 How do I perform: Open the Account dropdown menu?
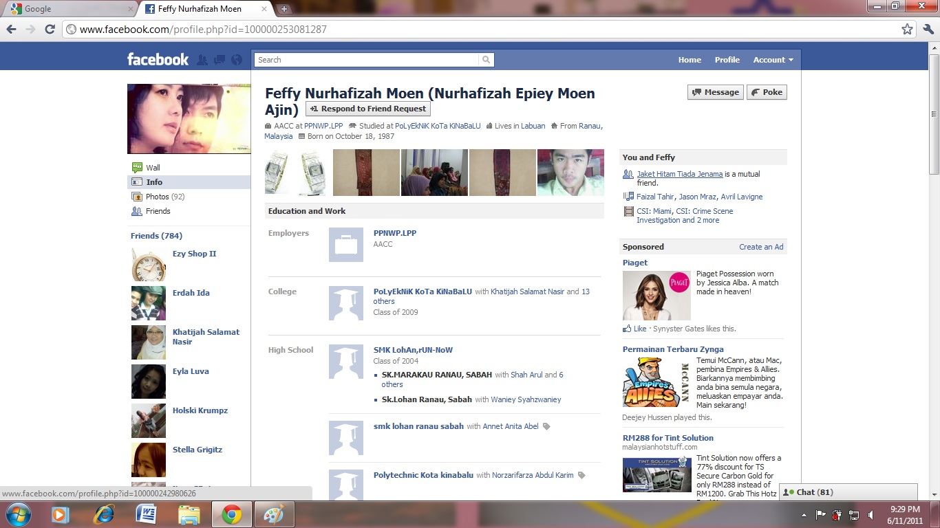[x=773, y=60]
